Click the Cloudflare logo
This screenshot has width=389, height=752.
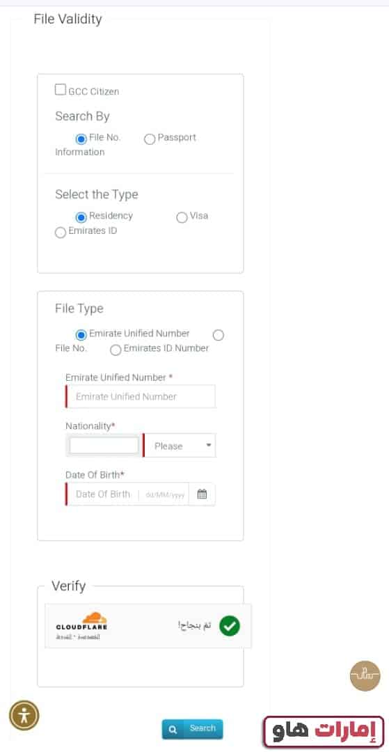point(82,622)
